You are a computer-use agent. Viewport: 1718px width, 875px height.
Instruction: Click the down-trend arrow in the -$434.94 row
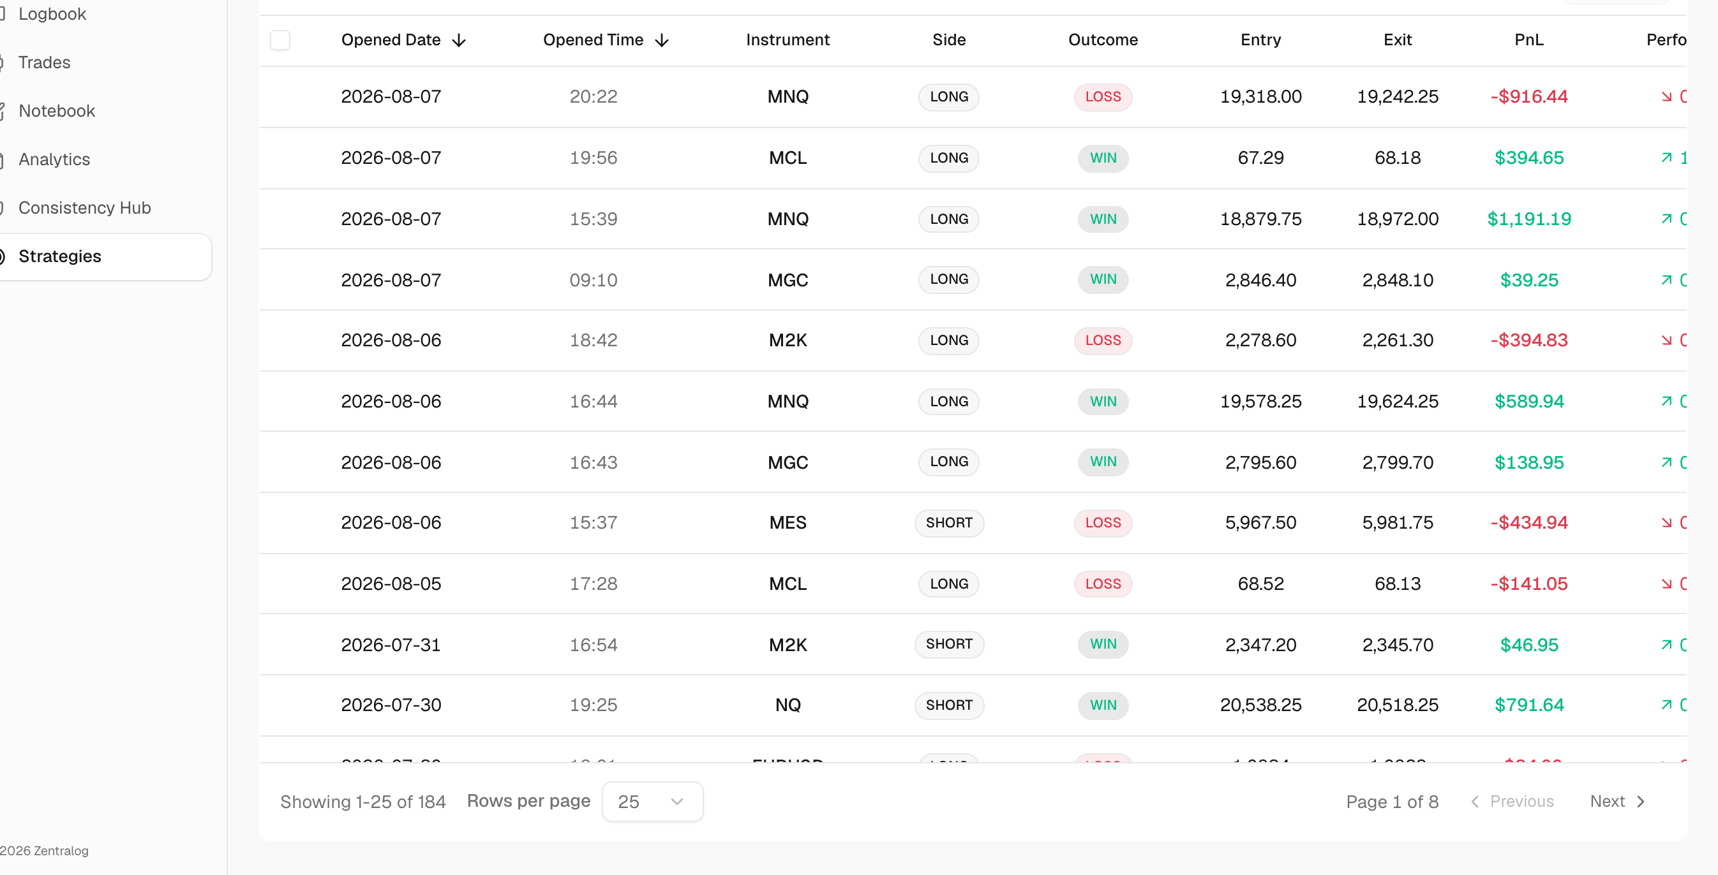point(1667,522)
